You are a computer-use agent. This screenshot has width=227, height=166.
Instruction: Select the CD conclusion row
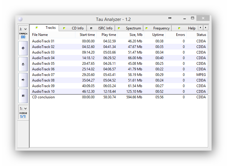tap(119, 97)
